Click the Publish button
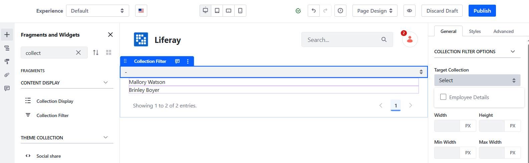 point(482,11)
